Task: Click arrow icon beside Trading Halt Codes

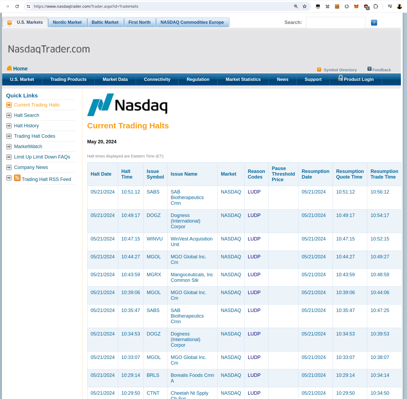Action: (9, 136)
